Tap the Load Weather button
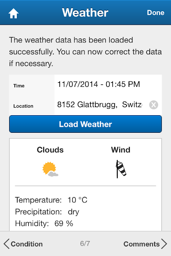 tap(86, 124)
